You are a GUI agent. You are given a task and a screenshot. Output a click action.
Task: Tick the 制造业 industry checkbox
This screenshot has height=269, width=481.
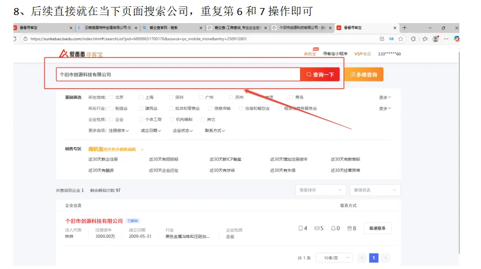click(111, 108)
